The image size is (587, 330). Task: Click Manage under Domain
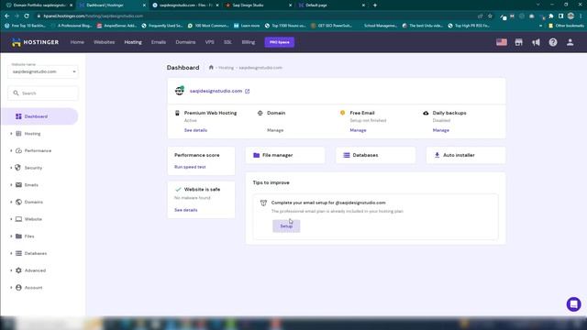point(275,130)
